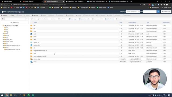Open Spotify from the taskbar
Image resolution: width=172 pixels, height=97 pixels.
tap(28, 95)
